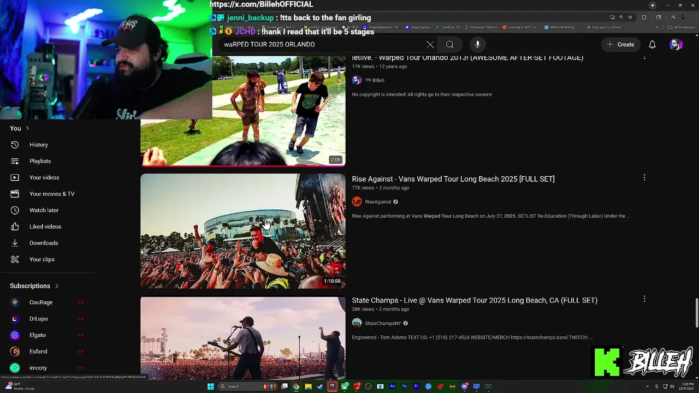Play the letlive. after-set footage thumbnail
Image resolution: width=699 pixels, height=393 pixels.
(243, 110)
